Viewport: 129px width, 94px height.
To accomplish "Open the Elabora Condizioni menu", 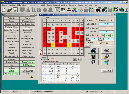I will click(53, 5).
